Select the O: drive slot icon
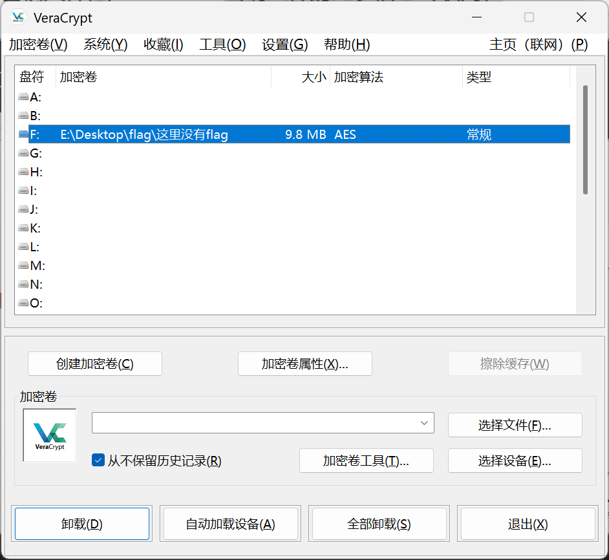 pos(24,303)
